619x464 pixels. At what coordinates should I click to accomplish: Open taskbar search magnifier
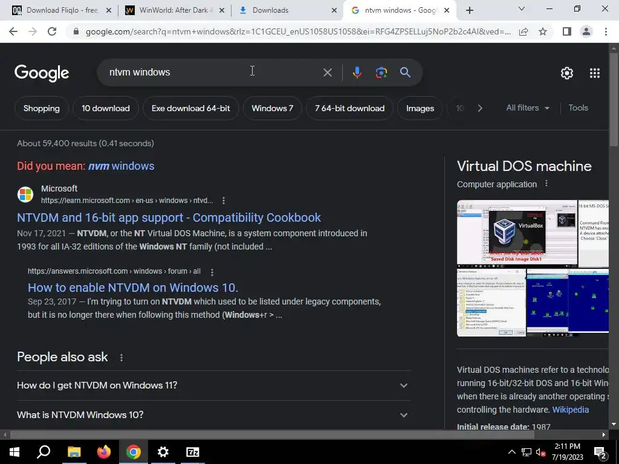[x=44, y=452]
